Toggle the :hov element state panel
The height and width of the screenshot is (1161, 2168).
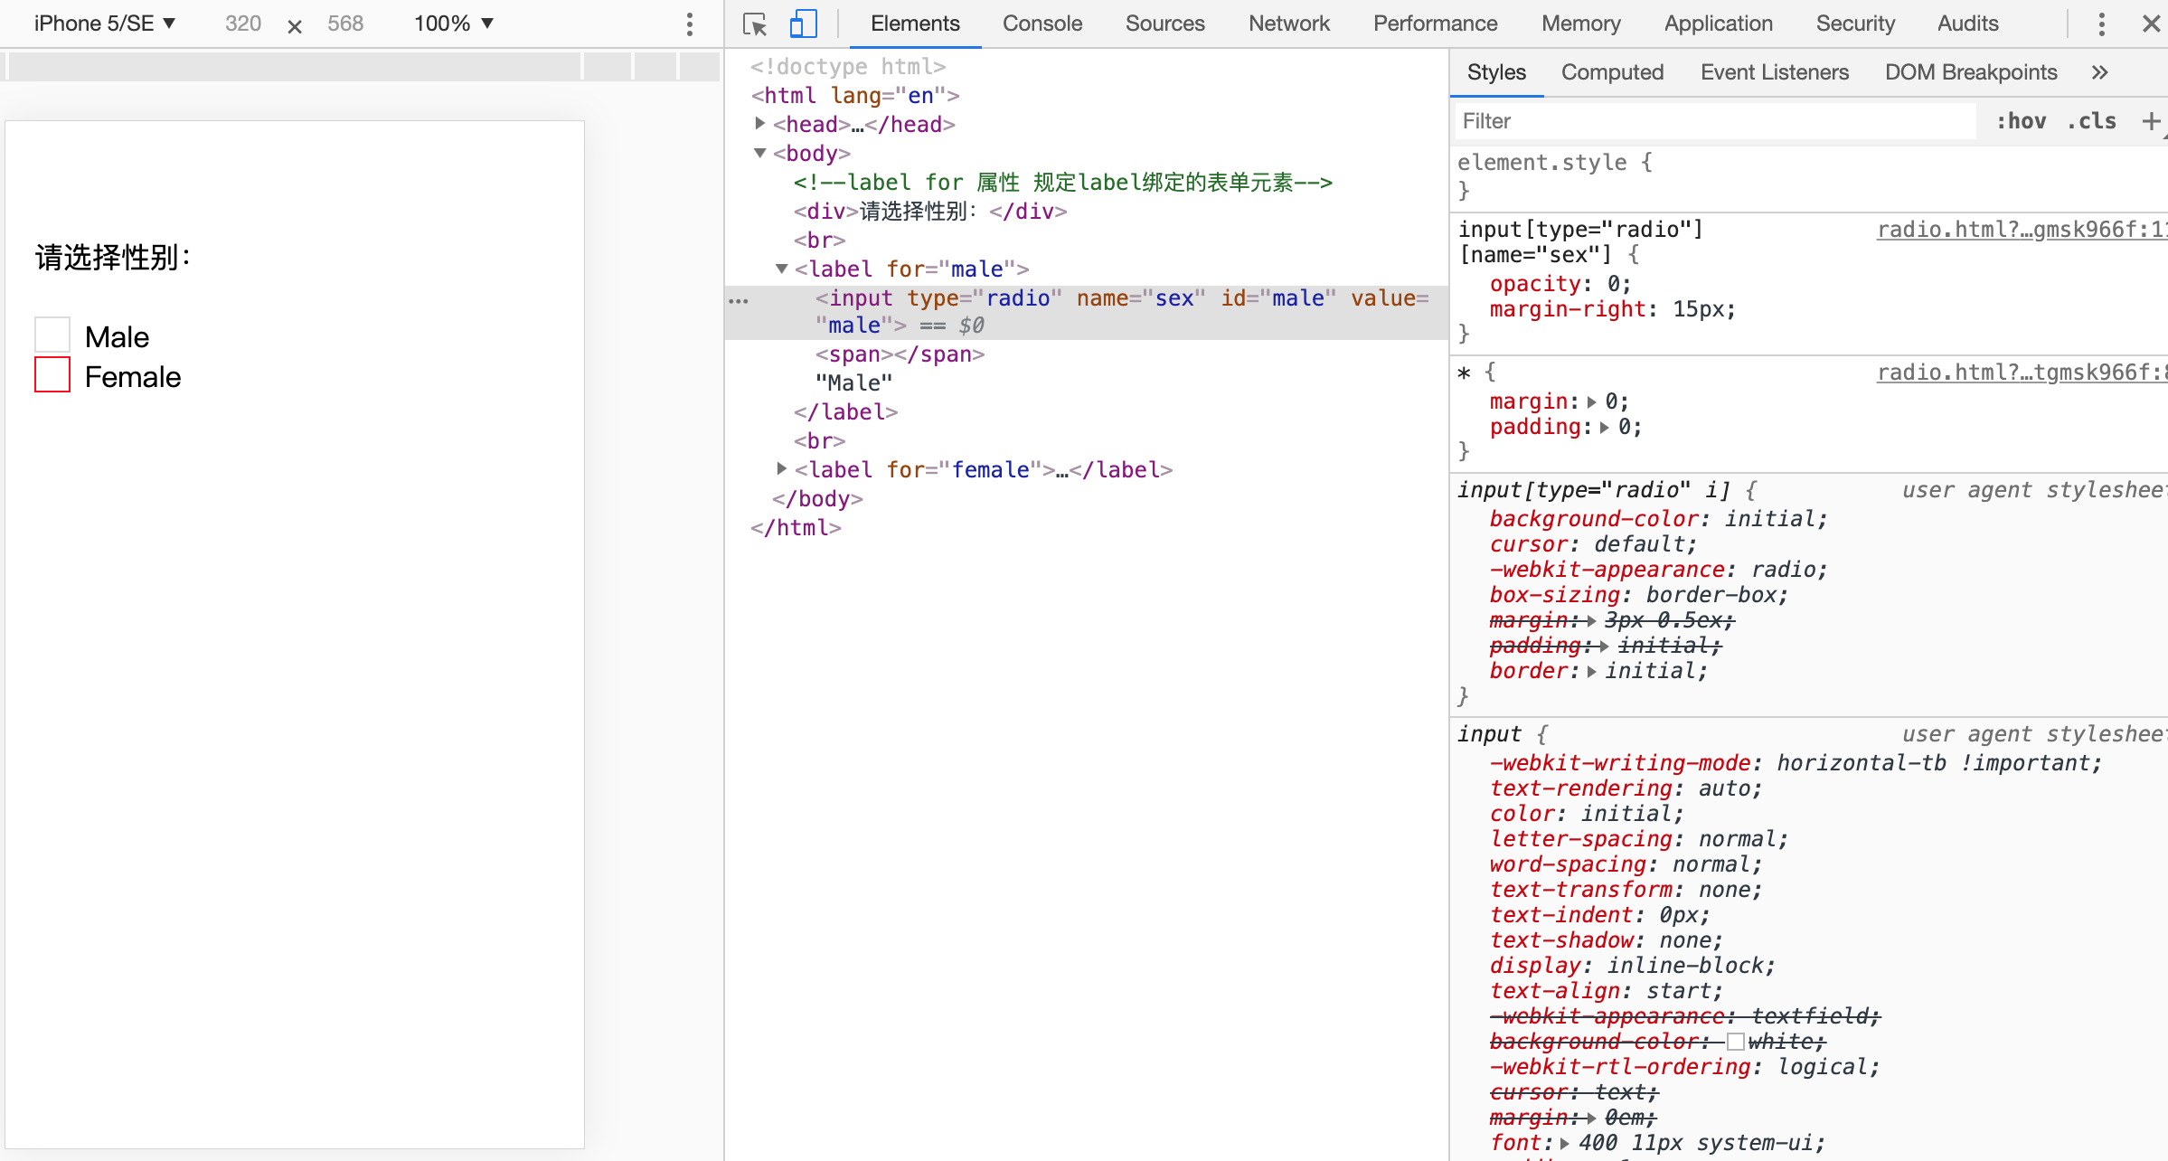2021,120
